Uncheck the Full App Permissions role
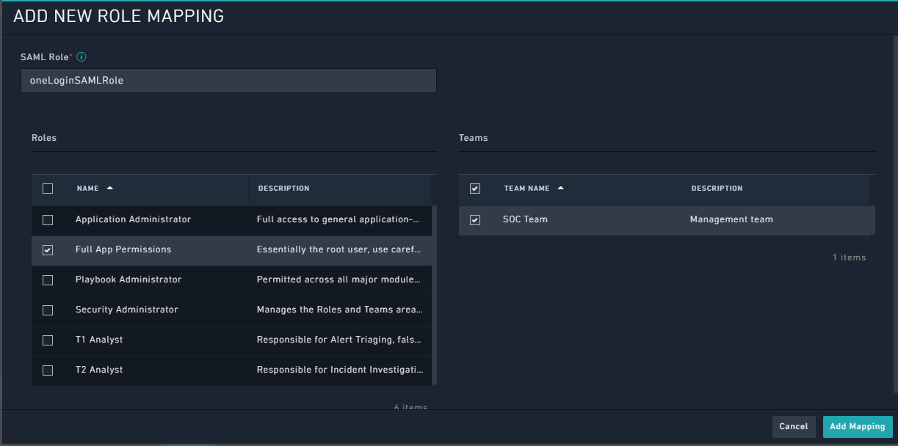This screenshot has height=446, width=898. (48, 249)
